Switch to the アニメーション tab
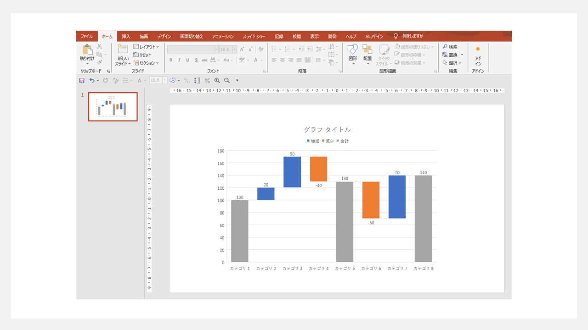Screen dimensions: 588x330 point(223,36)
